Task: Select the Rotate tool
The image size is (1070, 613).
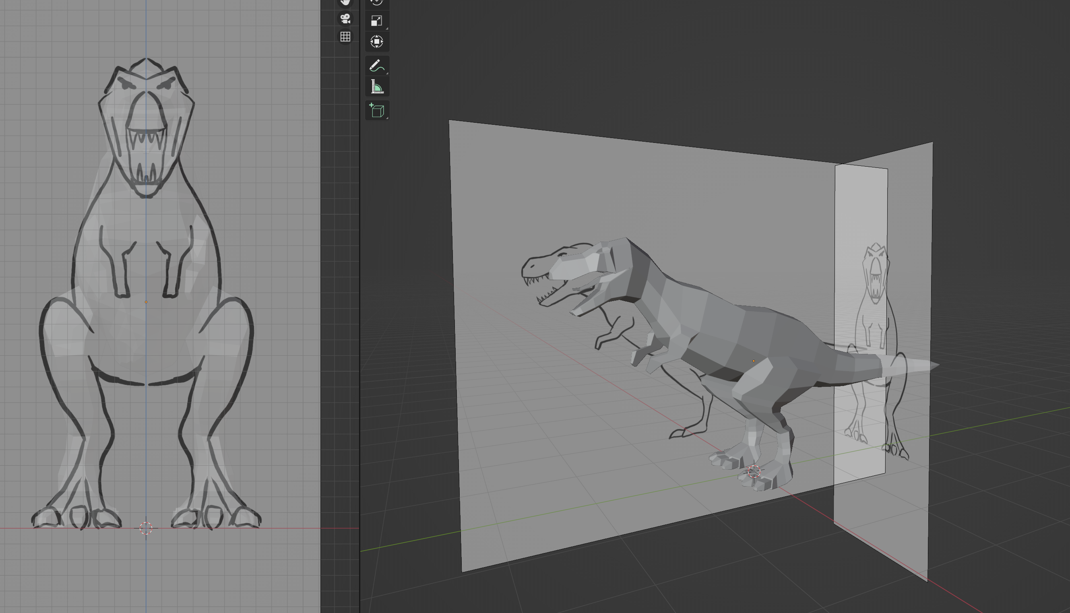Action: click(x=376, y=2)
